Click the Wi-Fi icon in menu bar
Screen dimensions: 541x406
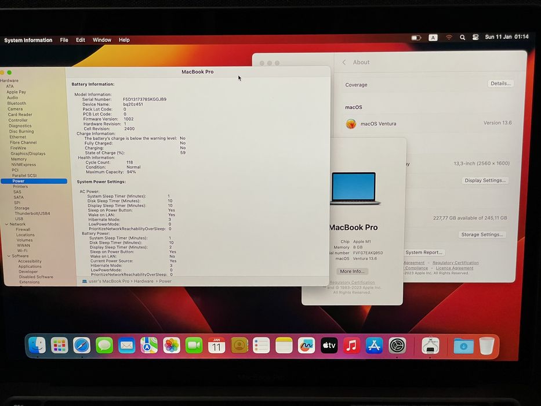pos(449,37)
